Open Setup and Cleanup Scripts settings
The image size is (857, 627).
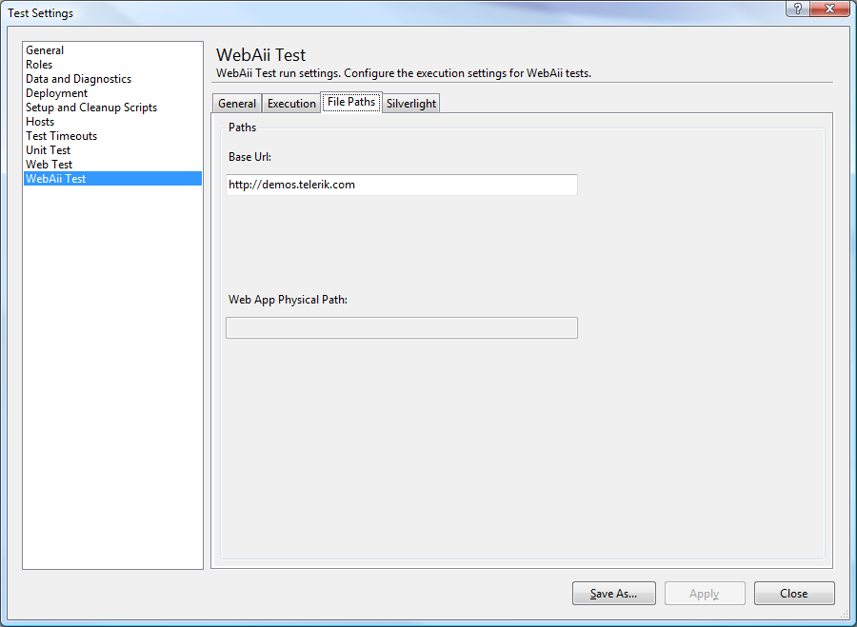tap(91, 108)
